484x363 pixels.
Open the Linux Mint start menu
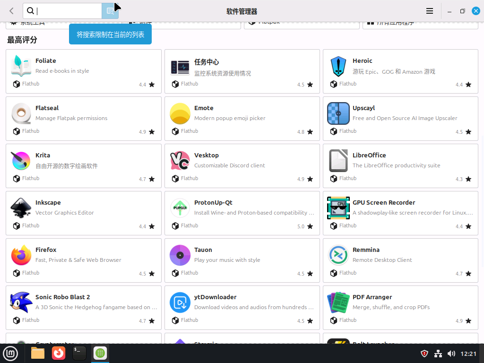(x=10, y=353)
